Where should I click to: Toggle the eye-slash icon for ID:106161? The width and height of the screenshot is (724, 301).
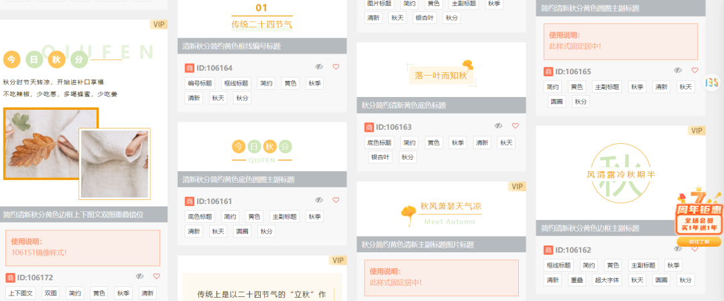(319, 200)
